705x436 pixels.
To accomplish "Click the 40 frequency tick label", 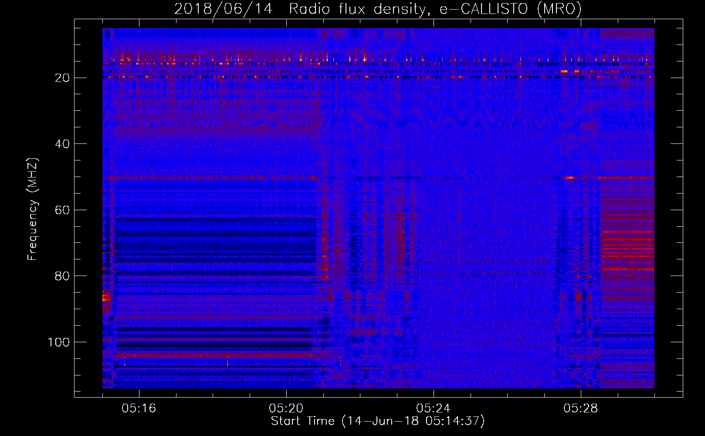I will tap(63, 144).
